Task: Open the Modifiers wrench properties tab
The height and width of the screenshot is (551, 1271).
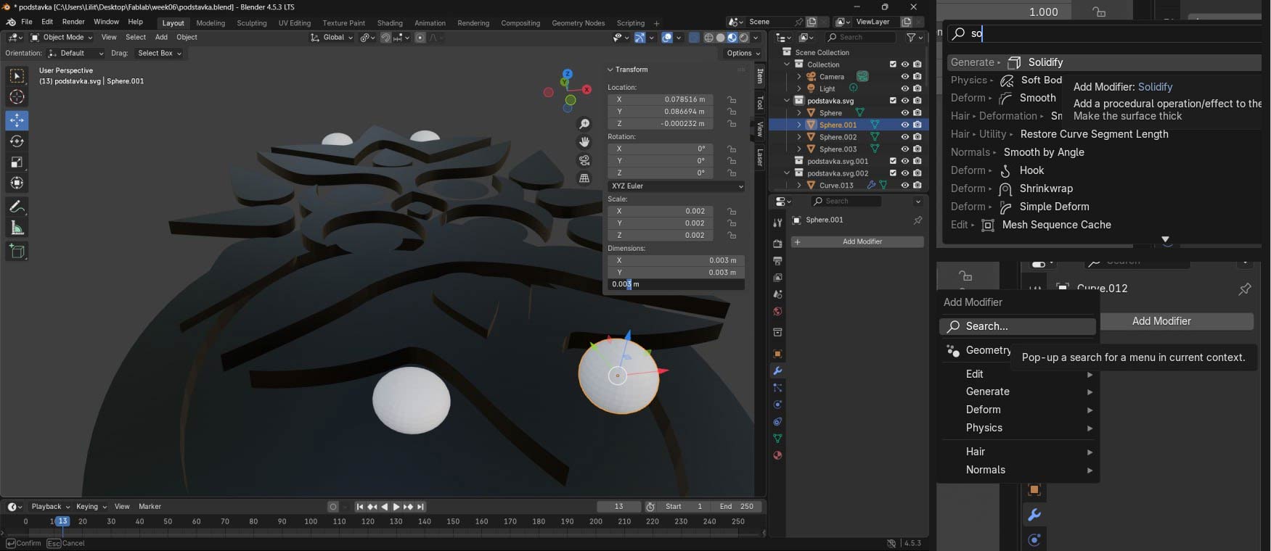Action: coord(777,370)
